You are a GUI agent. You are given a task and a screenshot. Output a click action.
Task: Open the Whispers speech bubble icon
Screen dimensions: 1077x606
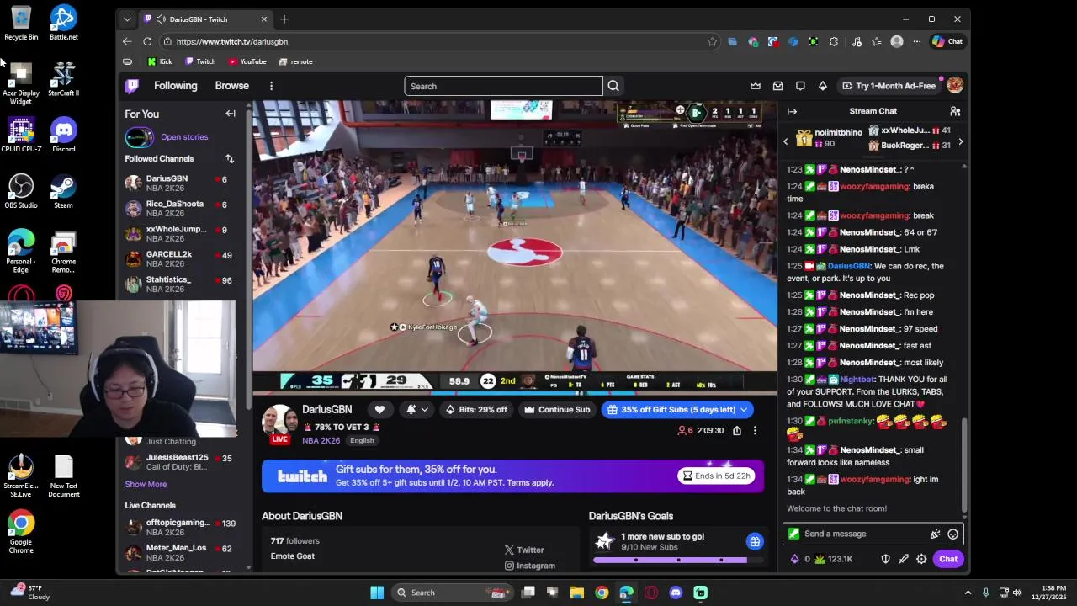(x=800, y=86)
